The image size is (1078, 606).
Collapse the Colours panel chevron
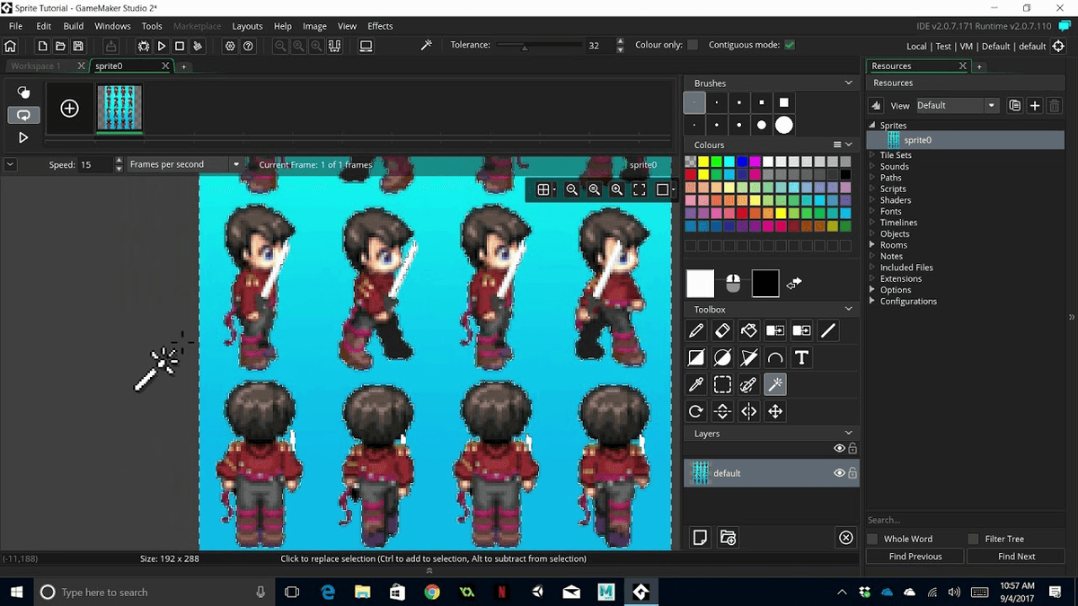coord(849,145)
